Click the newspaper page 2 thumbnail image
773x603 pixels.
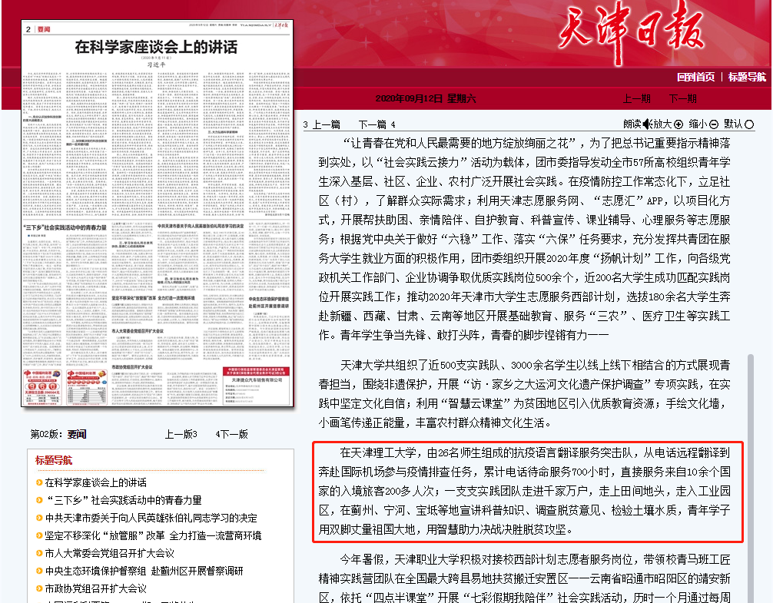(x=158, y=215)
